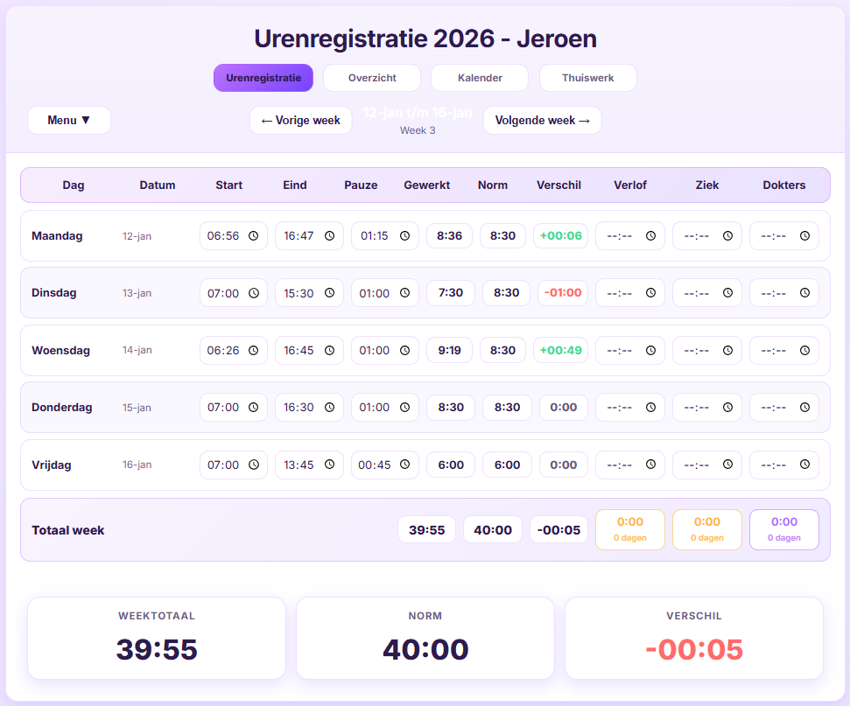The image size is (850, 706).
Task: Go to Vorige week
Action: (300, 120)
